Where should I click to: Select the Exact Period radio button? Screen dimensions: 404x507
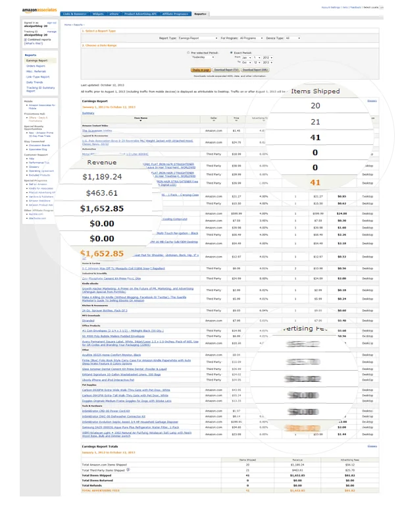[232, 53]
